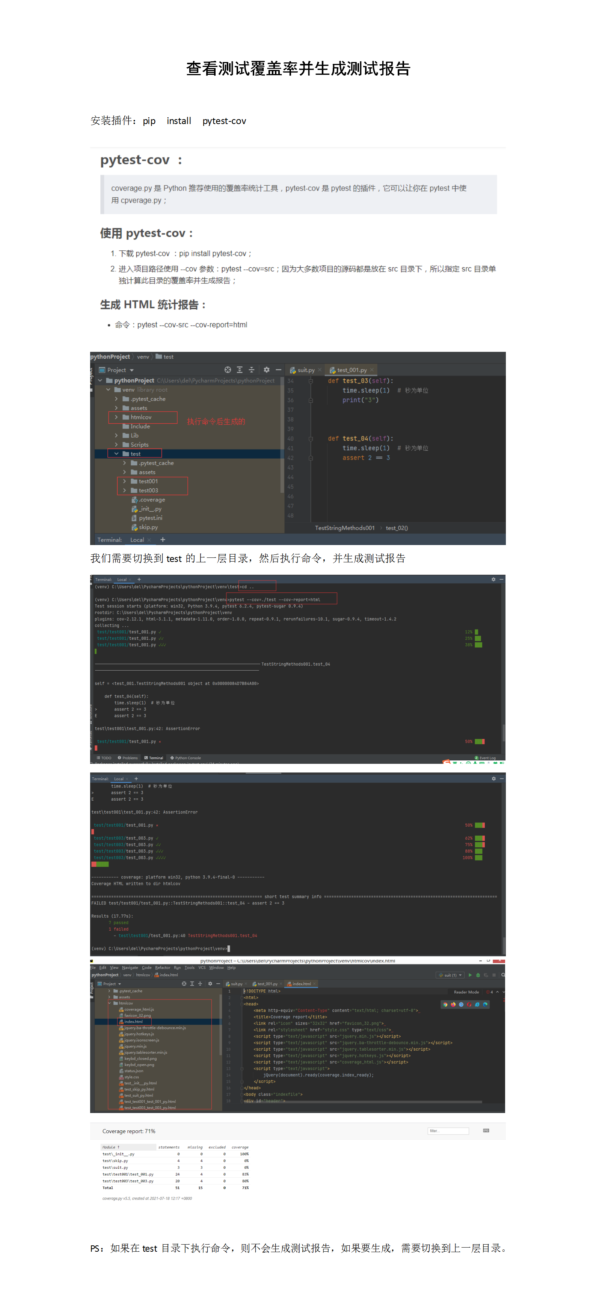Click venv breadcrumb in first navigation bar

pos(143,357)
